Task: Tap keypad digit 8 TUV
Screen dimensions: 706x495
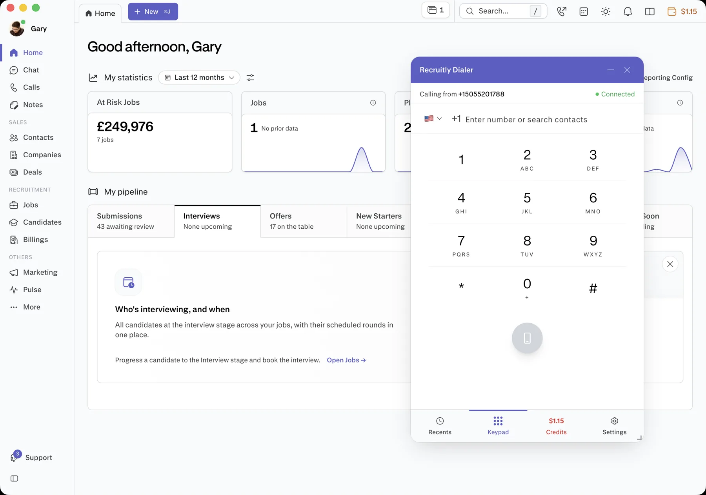Action: pos(527,246)
